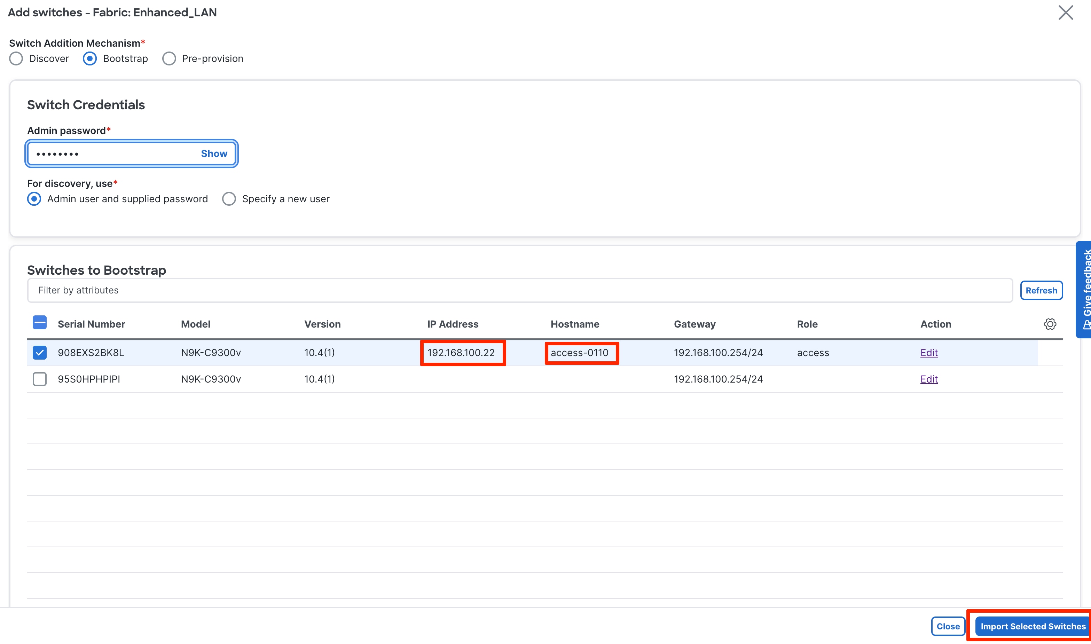Uncheck switch 908EXS2BK8L
The image size is (1091, 644).
coord(39,352)
